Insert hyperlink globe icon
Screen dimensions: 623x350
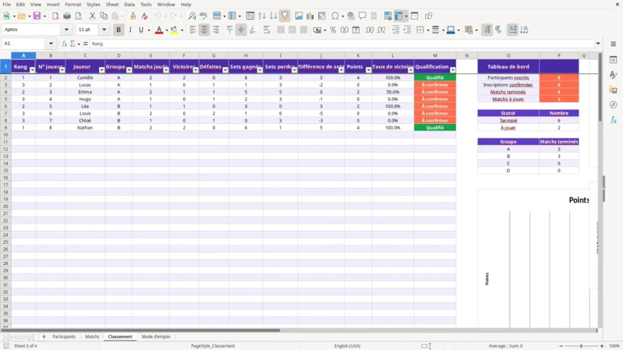(351, 16)
